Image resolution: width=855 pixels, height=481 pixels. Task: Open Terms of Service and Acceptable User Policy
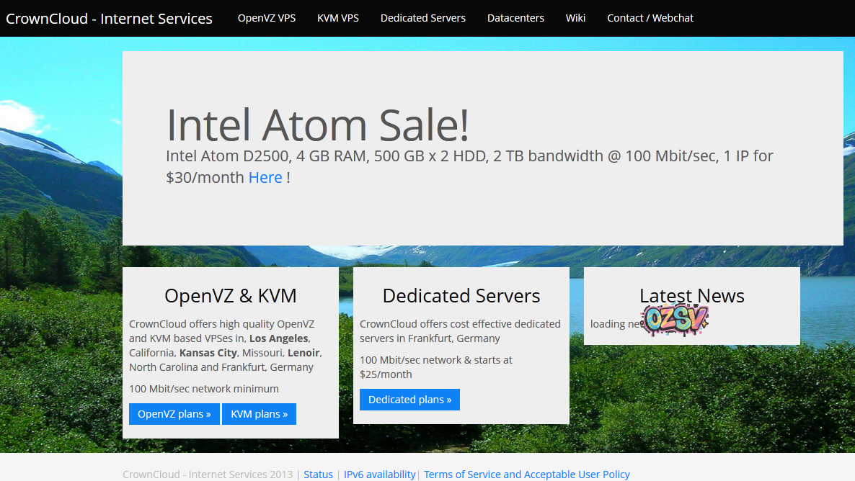(526, 475)
